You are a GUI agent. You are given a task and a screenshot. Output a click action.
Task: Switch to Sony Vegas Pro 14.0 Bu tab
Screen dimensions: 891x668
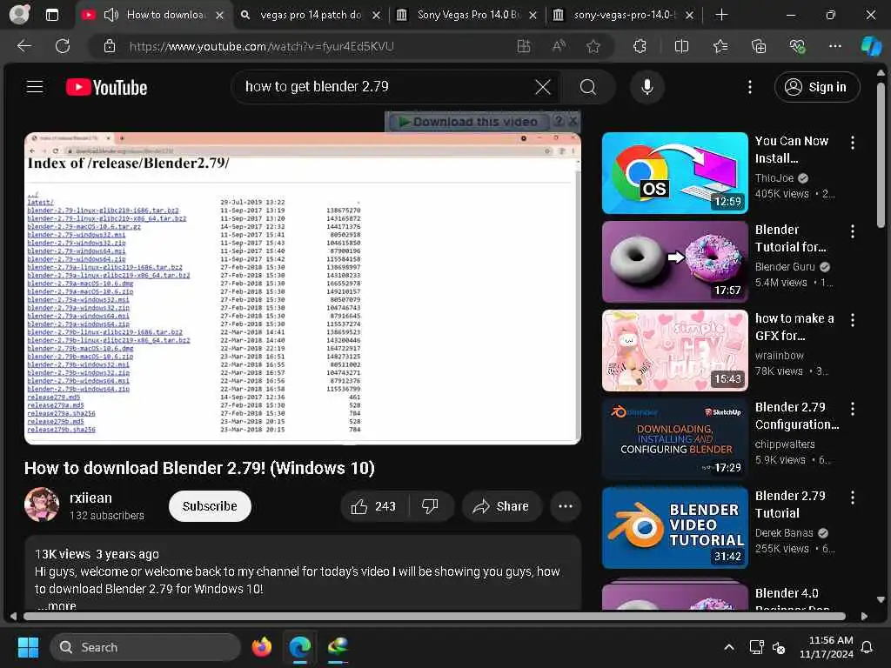(x=468, y=15)
